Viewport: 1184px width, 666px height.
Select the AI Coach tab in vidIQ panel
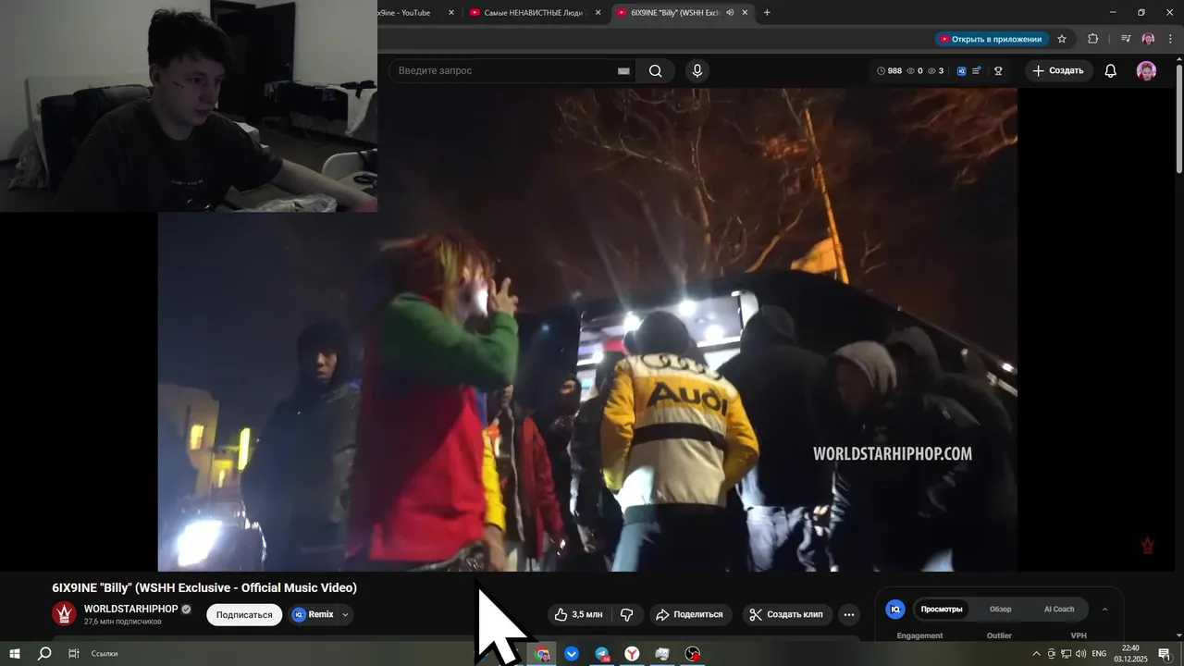(x=1059, y=610)
